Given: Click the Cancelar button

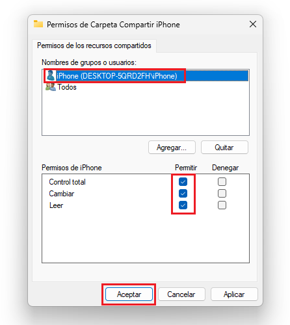Looking at the screenshot, I should [x=181, y=294].
